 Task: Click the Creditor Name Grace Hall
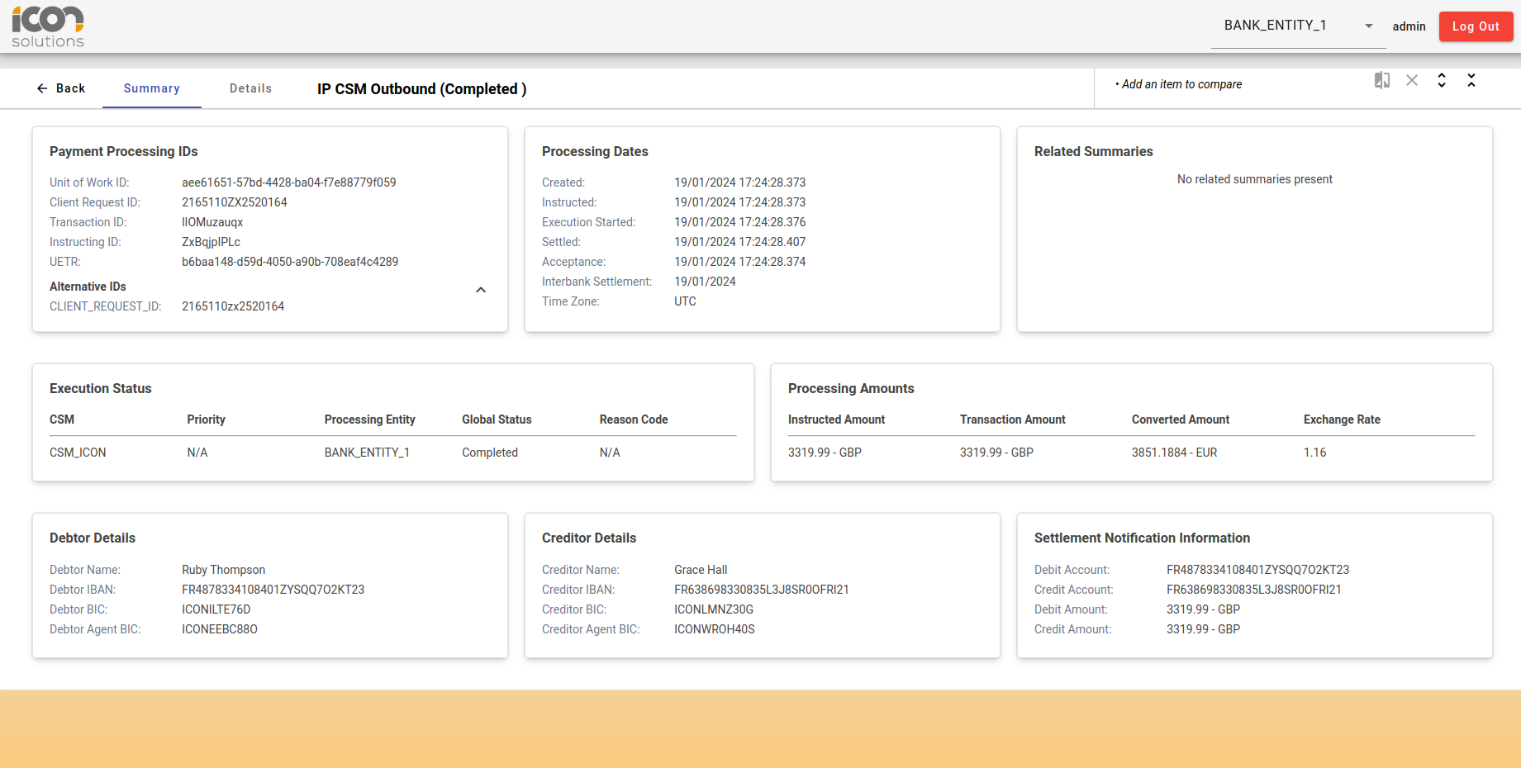701,570
